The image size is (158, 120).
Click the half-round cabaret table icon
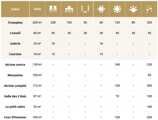pos(133,9)
